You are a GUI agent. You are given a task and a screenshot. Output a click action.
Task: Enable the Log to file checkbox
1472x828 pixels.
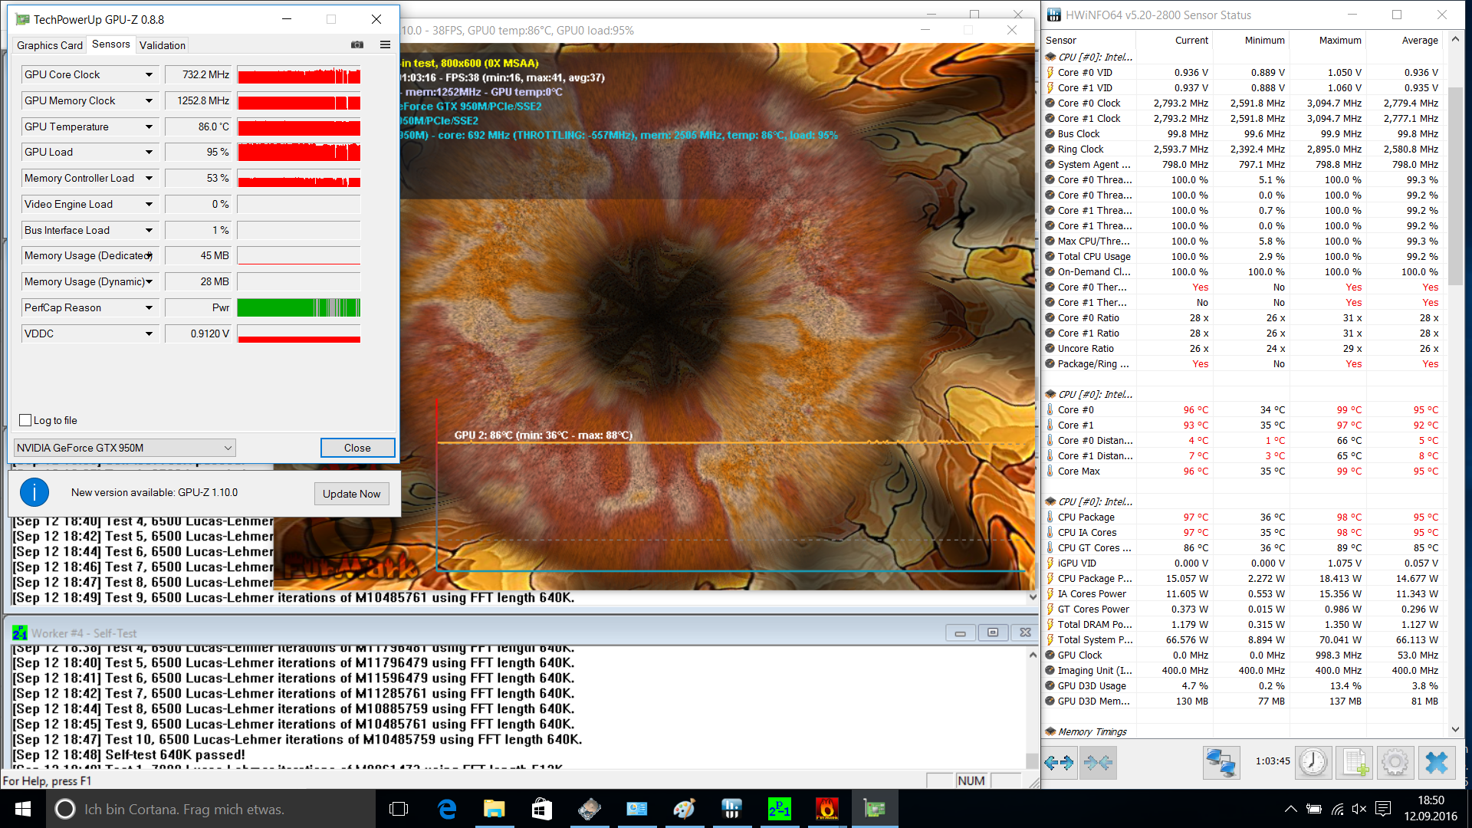click(x=25, y=420)
